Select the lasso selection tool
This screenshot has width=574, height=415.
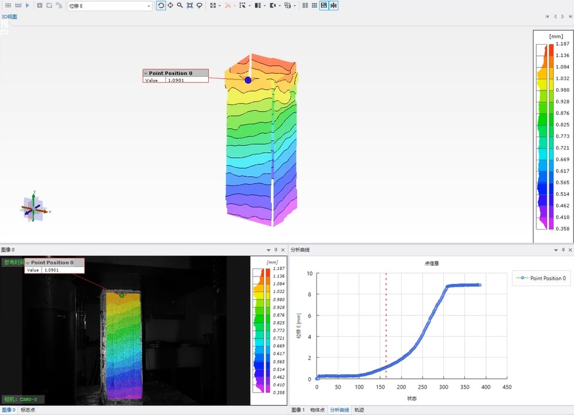coord(200,5)
